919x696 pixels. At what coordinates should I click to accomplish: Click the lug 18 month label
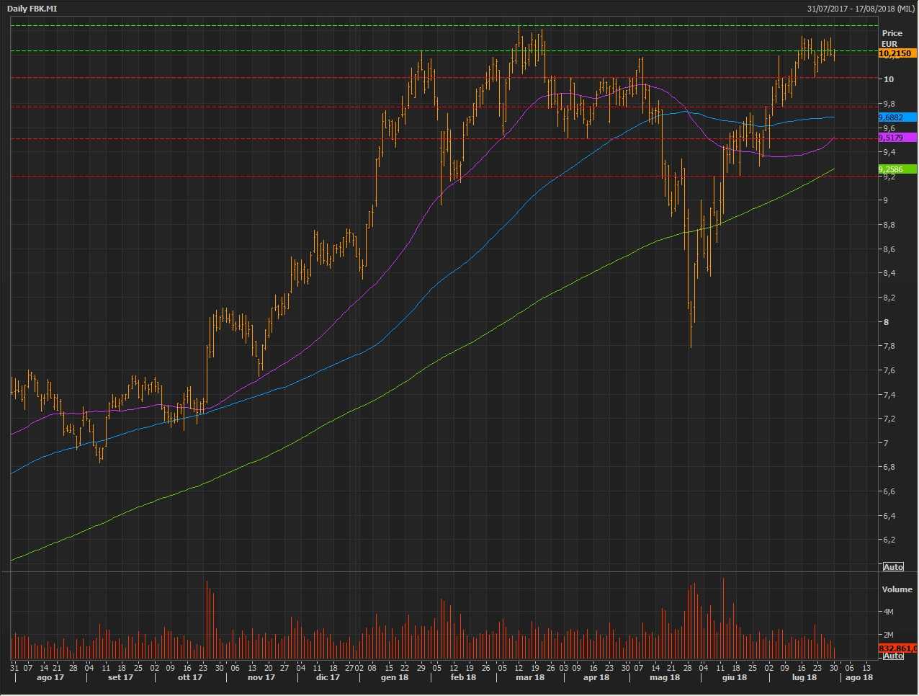(x=804, y=677)
